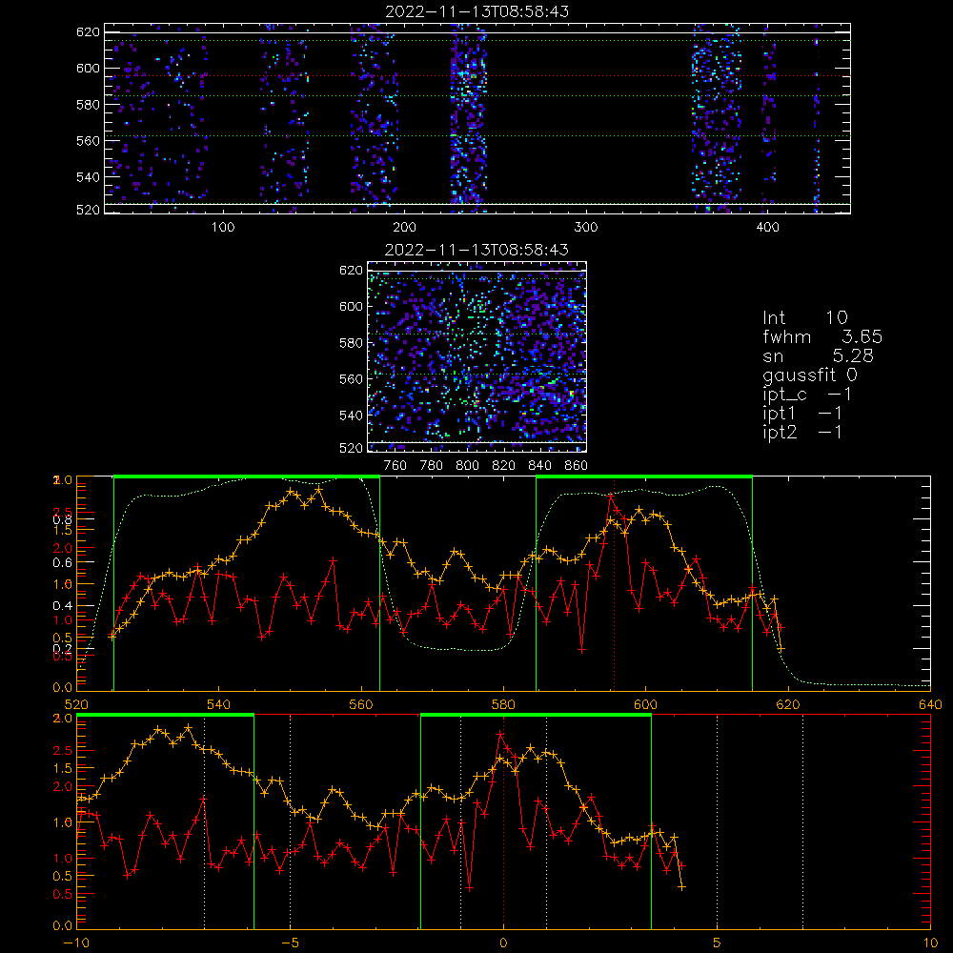This screenshot has height=953, width=953.
Task: Click x-axis tick label 840 on middle image
Action: [x=539, y=466]
